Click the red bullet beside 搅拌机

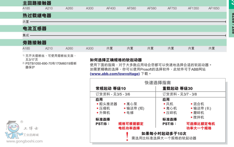191,117
